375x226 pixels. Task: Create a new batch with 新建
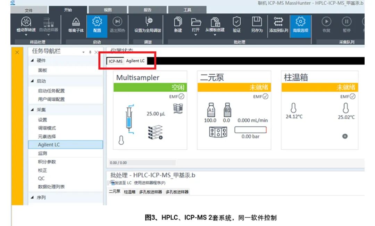coord(178,22)
